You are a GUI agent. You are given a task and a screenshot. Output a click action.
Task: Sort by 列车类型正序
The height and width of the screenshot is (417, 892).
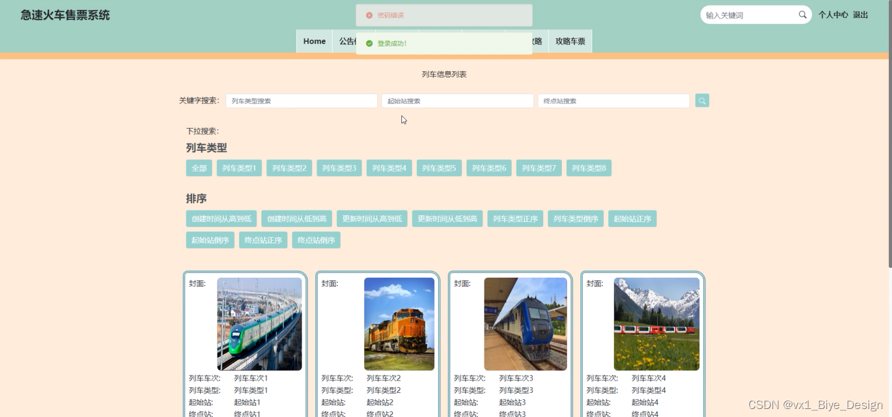[x=515, y=219]
